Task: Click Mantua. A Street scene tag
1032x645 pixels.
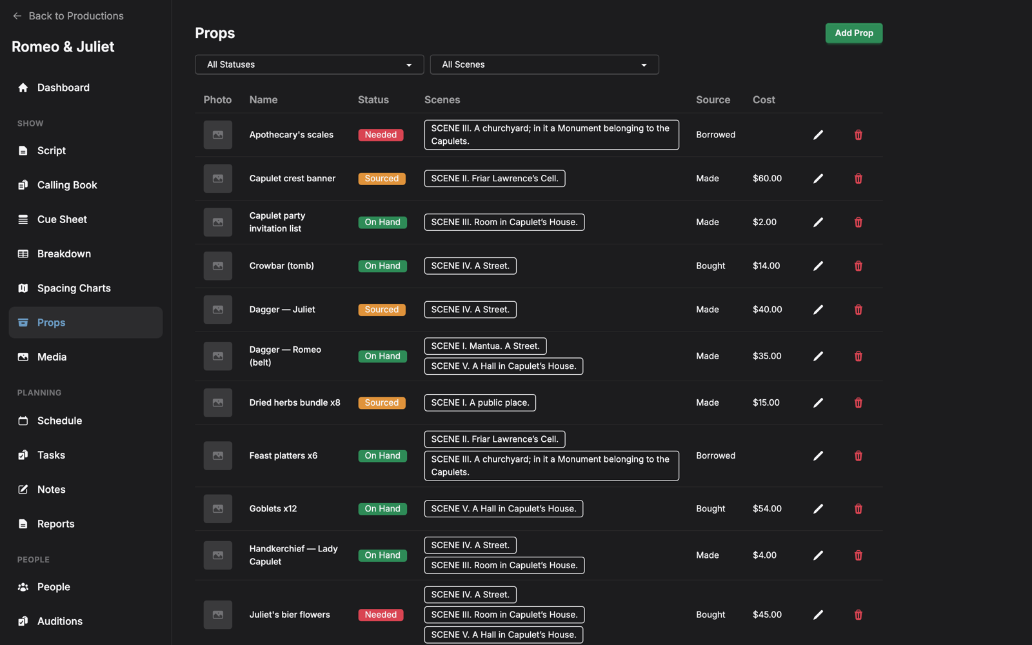Action: pyautogui.click(x=486, y=346)
